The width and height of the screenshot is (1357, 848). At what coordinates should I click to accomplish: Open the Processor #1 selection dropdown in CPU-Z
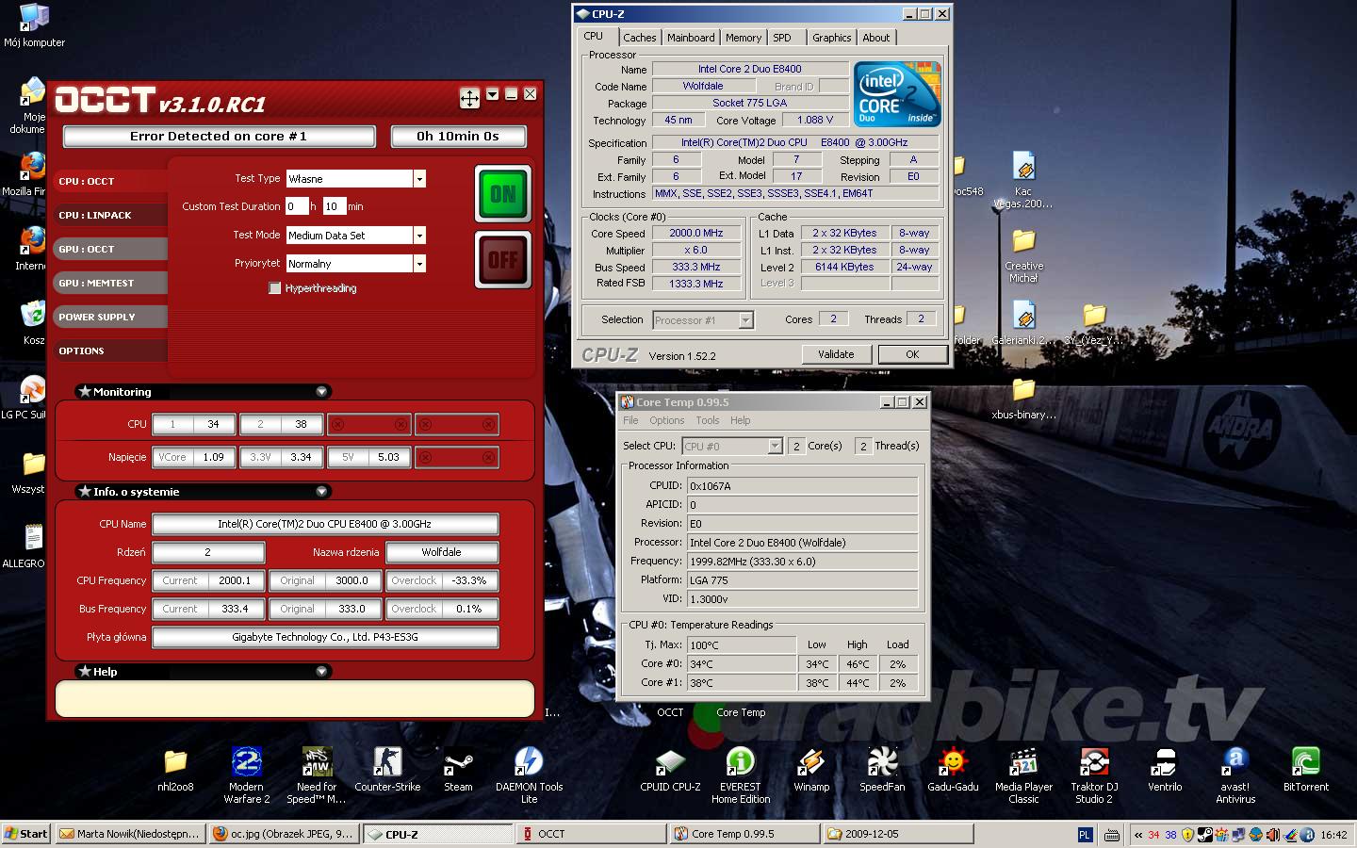click(x=745, y=320)
